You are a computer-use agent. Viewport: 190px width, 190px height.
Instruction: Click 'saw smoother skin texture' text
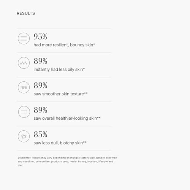tap(59, 94)
